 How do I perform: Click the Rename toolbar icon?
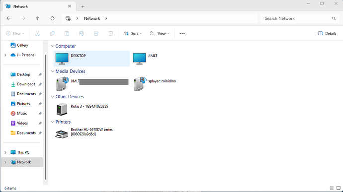tap(82, 33)
